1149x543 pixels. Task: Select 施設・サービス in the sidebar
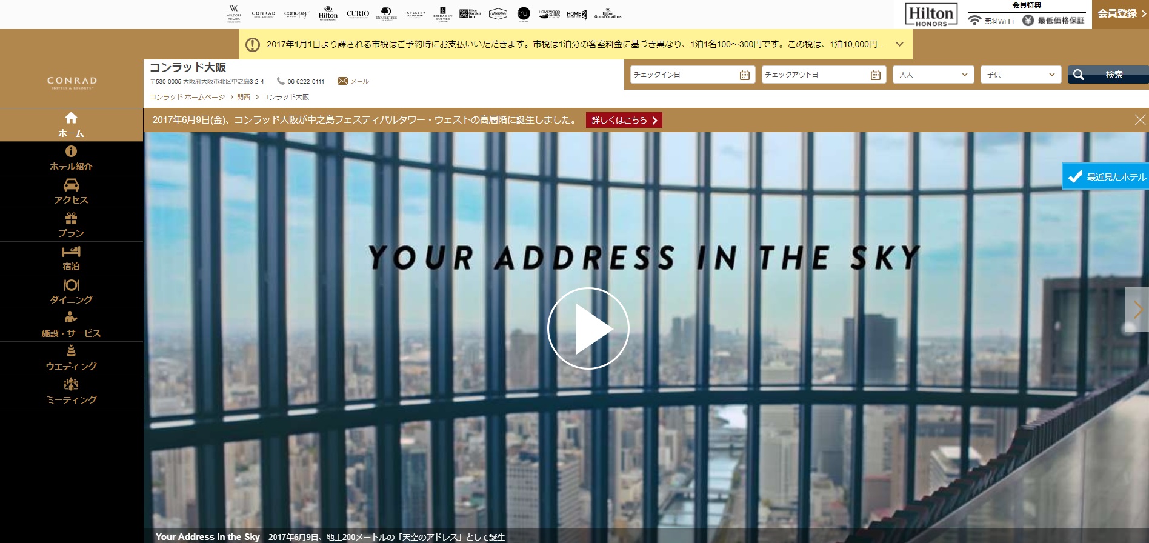pyautogui.click(x=72, y=325)
